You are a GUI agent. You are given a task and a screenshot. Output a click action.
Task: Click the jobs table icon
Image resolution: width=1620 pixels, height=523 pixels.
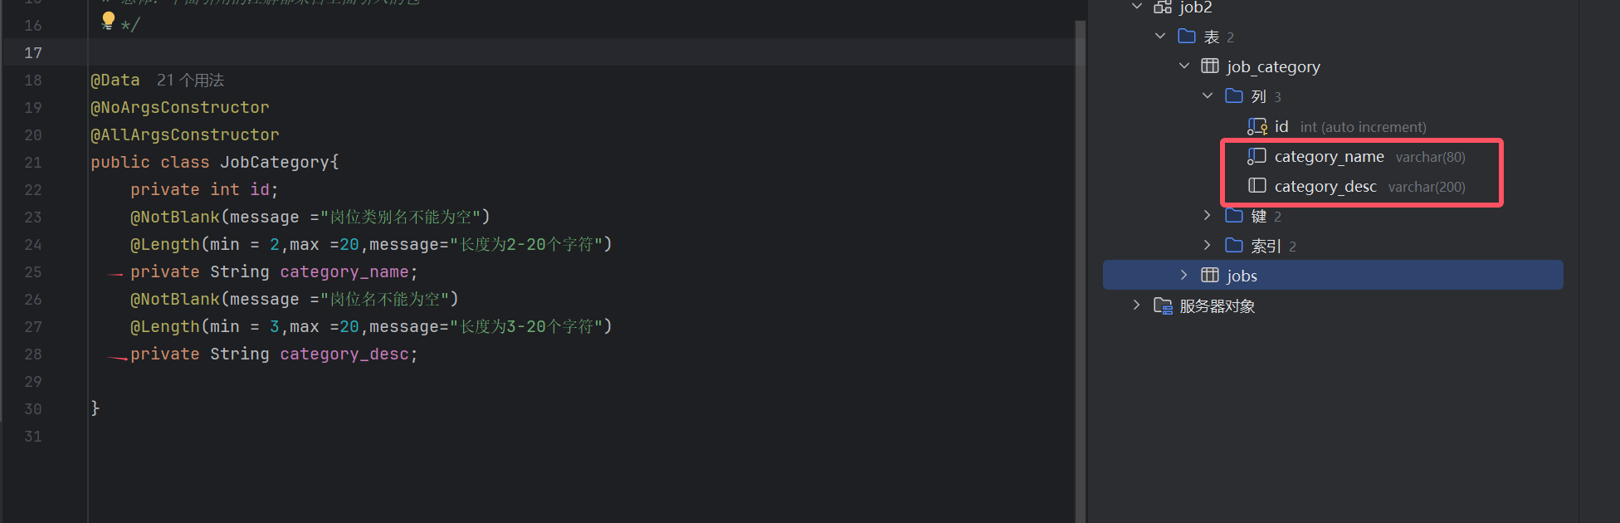pos(1210,276)
